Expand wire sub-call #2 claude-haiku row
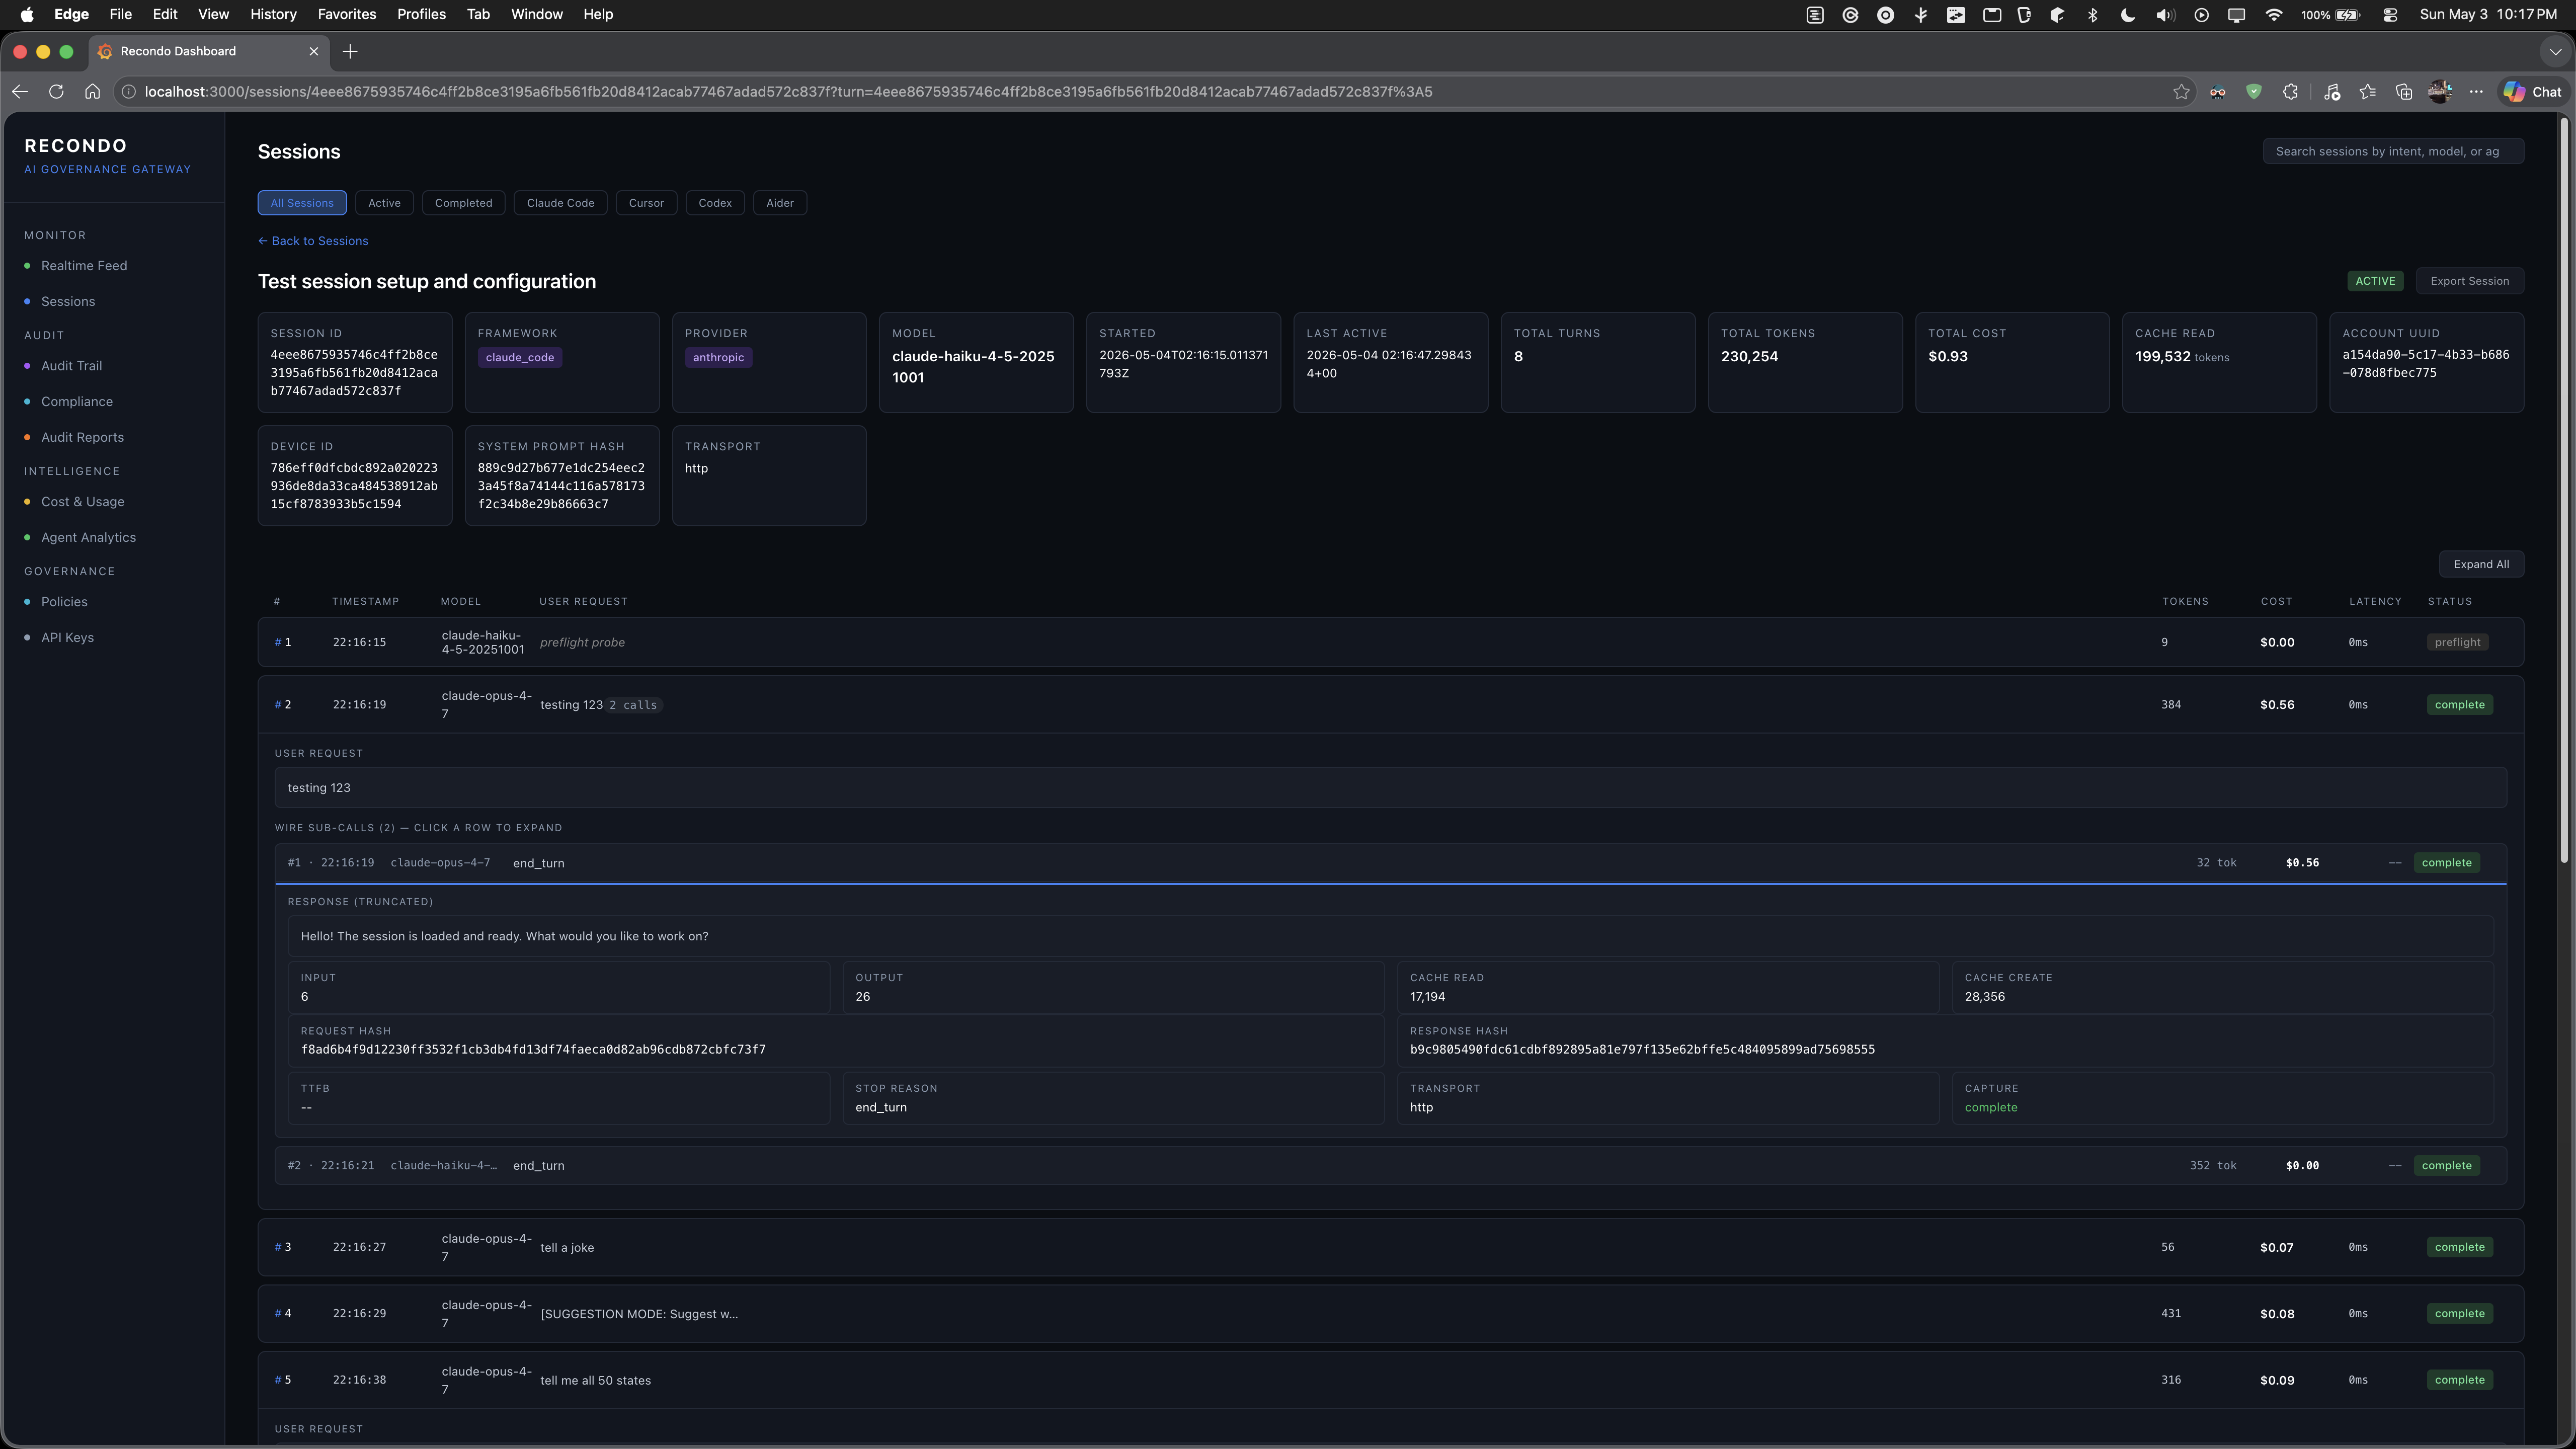The height and width of the screenshot is (1449, 2576). click(1390, 1166)
